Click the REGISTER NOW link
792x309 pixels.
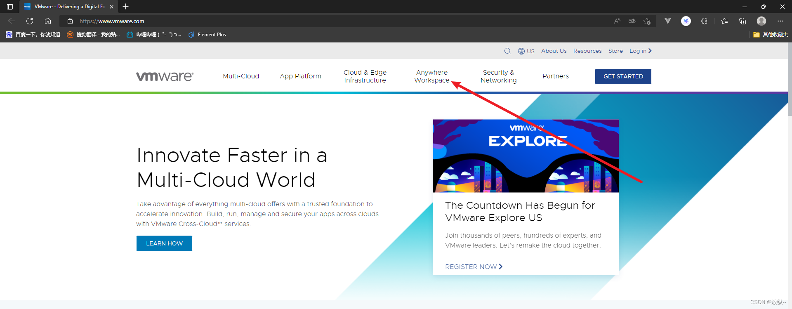point(474,267)
